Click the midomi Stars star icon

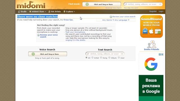point(30,12)
